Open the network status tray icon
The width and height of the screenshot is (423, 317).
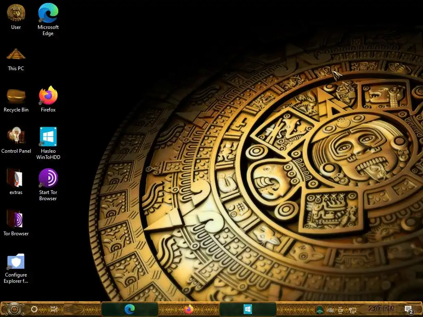[353, 310]
